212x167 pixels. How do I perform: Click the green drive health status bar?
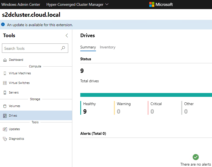coord(146,95)
